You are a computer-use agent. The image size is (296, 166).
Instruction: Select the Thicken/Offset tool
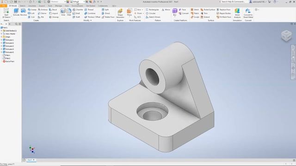coord(92,17)
